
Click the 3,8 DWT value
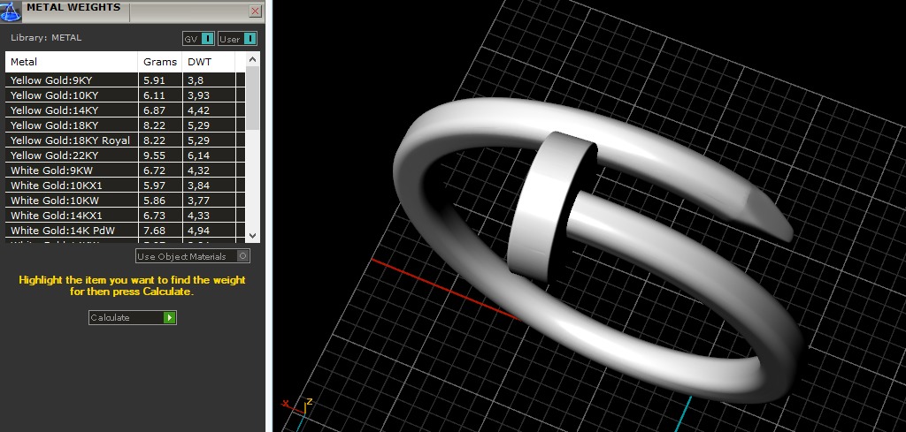[196, 80]
